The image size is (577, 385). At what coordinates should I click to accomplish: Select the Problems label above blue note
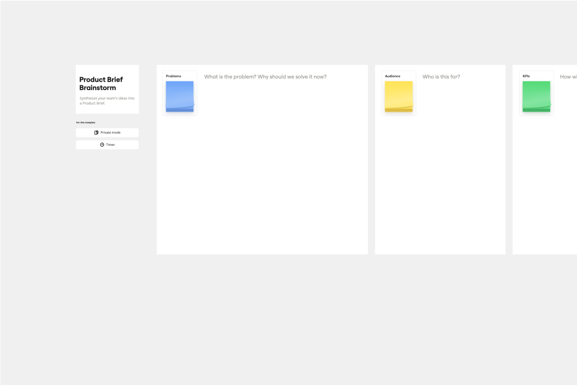[x=173, y=76]
